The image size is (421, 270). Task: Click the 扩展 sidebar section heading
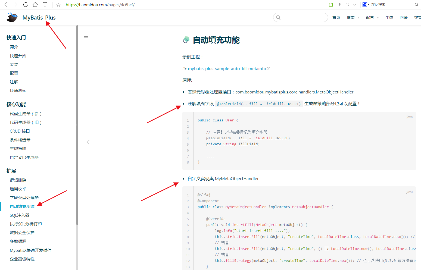coord(11,171)
